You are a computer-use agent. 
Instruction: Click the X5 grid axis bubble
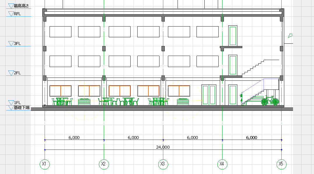coord(281,164)
